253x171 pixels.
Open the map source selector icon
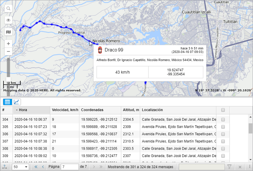[8, 32]
